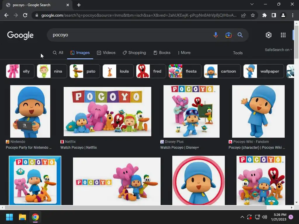This screenshot has width=299, height=224.
Task: Filter by the elly chip
Action: [20, 71]
